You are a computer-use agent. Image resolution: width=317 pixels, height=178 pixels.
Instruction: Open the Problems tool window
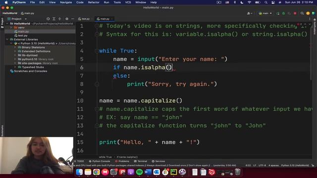coord(122,161)
